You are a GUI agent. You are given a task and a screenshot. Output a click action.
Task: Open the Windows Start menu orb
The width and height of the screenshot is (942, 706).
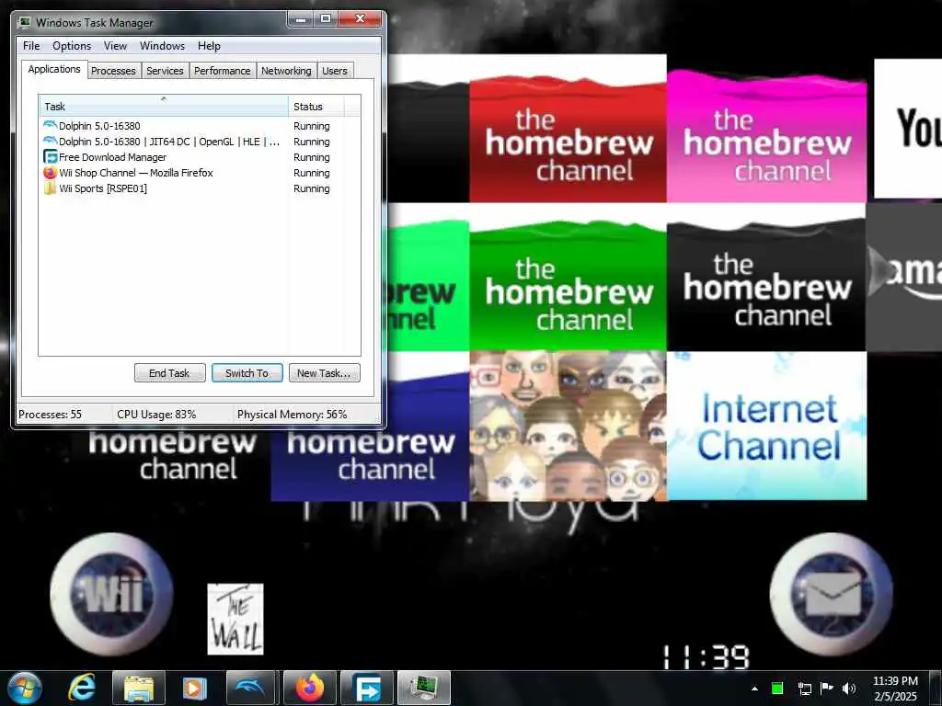[x=25, y=689]
